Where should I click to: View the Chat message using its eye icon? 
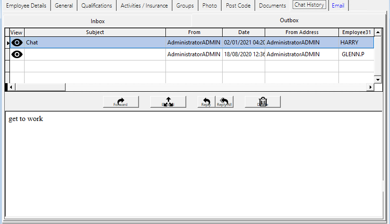pyautogui.click(x=17, y=43)
